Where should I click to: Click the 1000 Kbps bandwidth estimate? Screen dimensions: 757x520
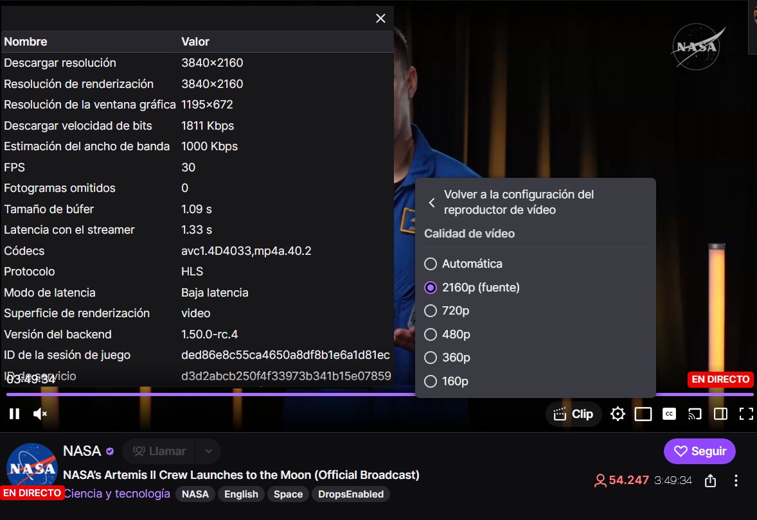(209, 146)
